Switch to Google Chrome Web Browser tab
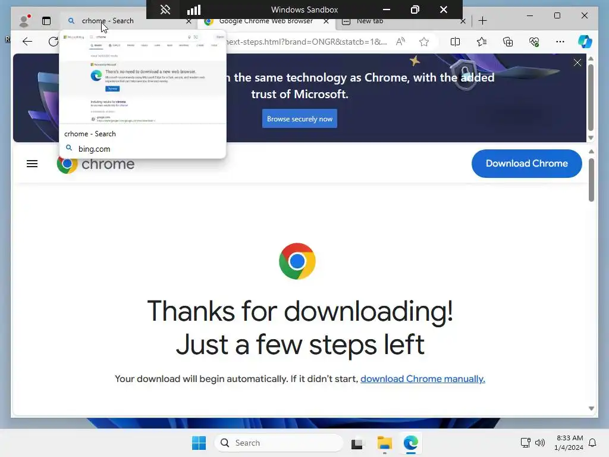Image resolution: width=609 pixels, height=457 pixels. coord(266,21)
